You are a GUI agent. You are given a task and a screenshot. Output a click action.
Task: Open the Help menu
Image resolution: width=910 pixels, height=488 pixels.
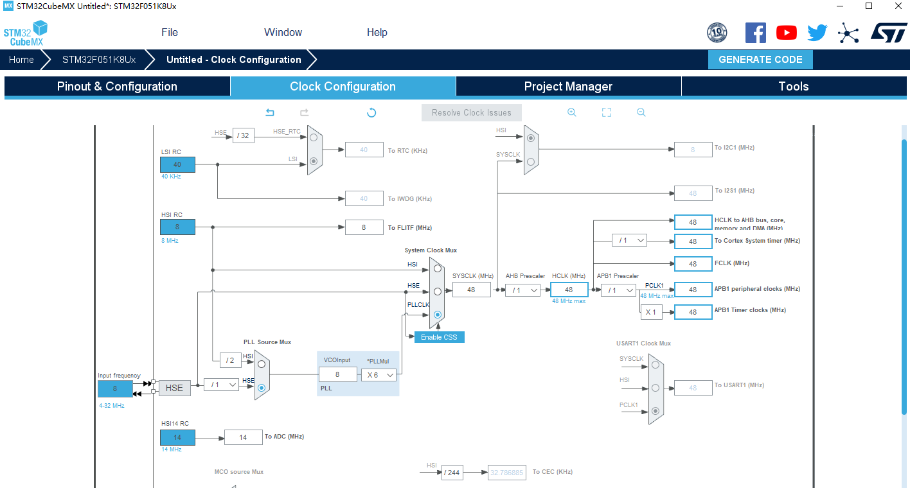[377, 32]
